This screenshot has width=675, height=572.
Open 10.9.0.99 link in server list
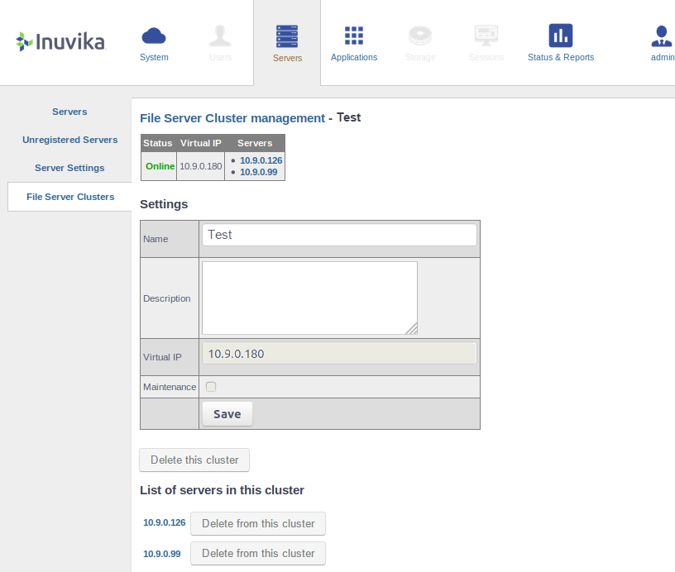coord(162,554)
